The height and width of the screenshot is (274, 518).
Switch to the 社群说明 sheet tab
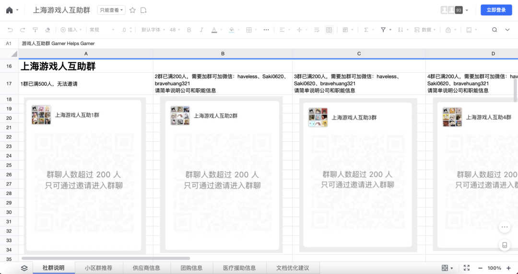coord(54,268)
